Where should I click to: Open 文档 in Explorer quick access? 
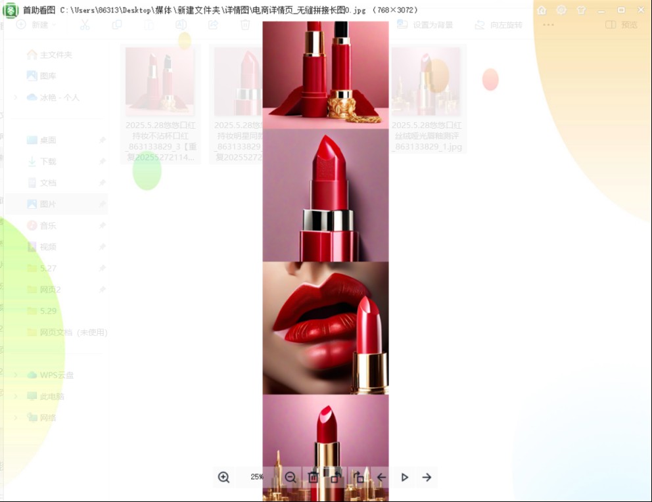point(41,183)
